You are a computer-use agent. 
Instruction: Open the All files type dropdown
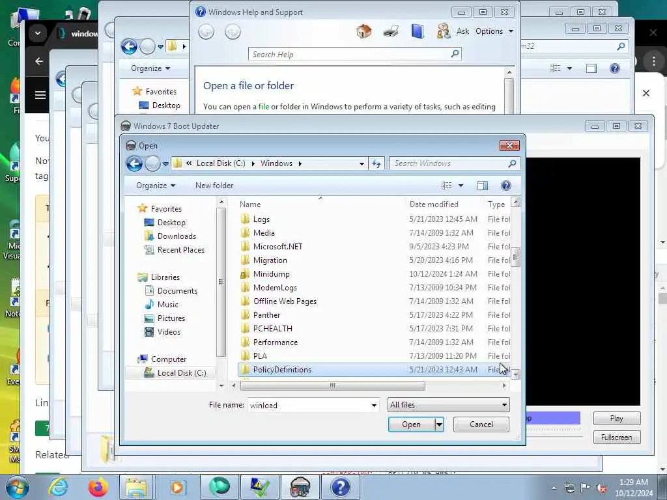coord(448,405)
